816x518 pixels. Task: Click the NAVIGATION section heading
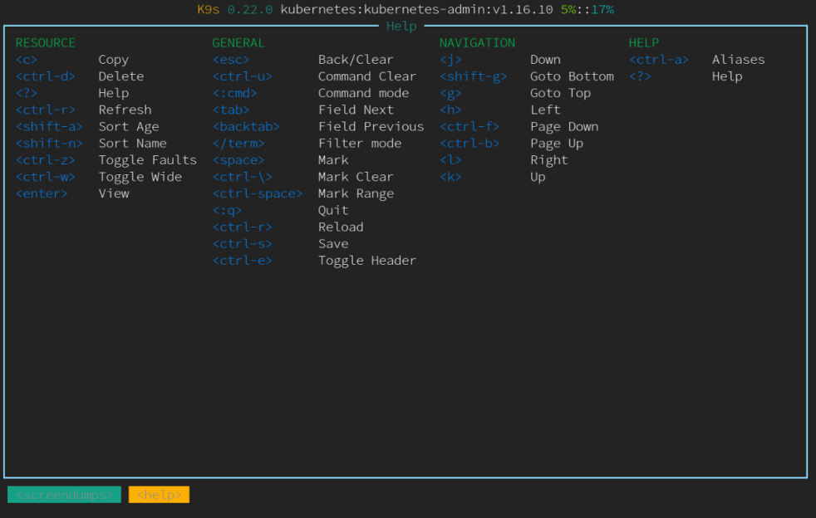(477, 43)
